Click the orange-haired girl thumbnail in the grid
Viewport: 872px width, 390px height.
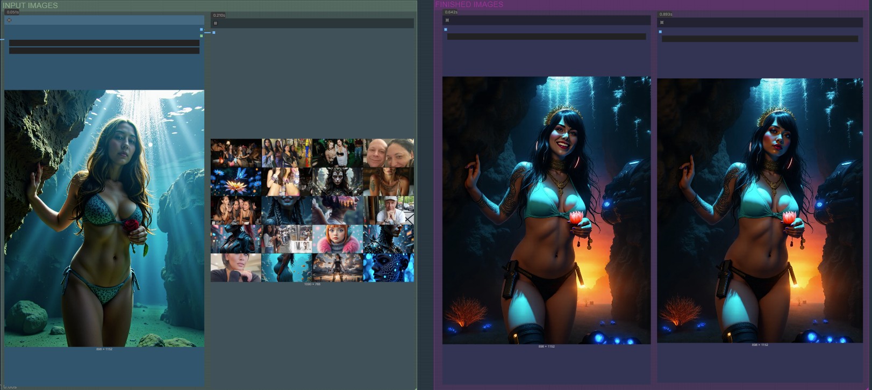pos(337,239)
